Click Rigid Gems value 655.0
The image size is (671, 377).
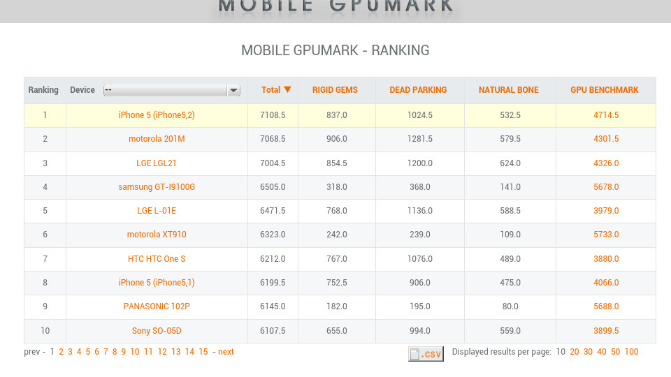tap(337, 331)
